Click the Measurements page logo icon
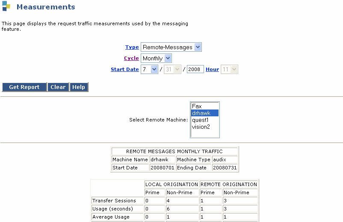343x222 pixels. pos(6,6)
